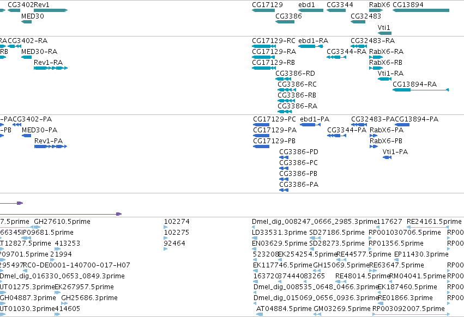Open the ebd1 gene label
Viewport: 464px width, 317px height.
coord(306,5)
